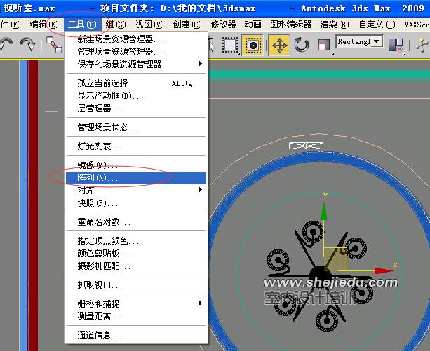430x351 pixels.
Task: Choose 镜像(M) menu entry
Action: point(136,165)
